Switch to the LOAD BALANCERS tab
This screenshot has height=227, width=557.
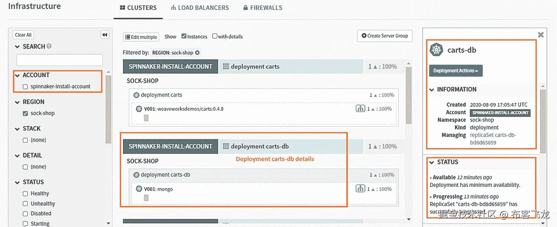(200, 8)
